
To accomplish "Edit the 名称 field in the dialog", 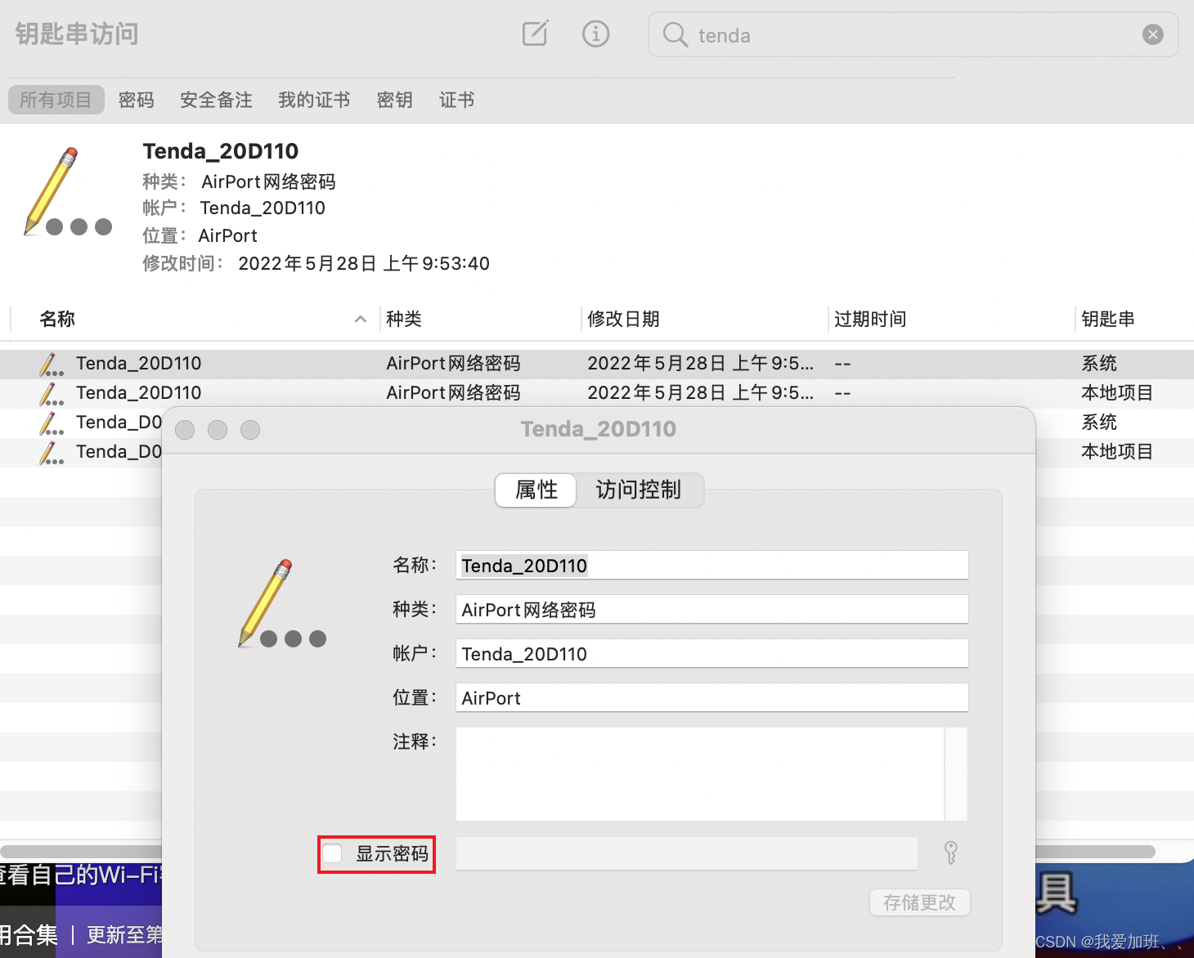I will click(712, 566).
